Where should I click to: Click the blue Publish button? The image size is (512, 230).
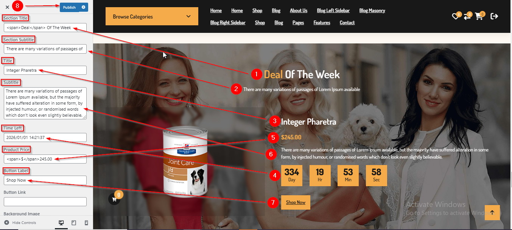[x=69, y=7]
